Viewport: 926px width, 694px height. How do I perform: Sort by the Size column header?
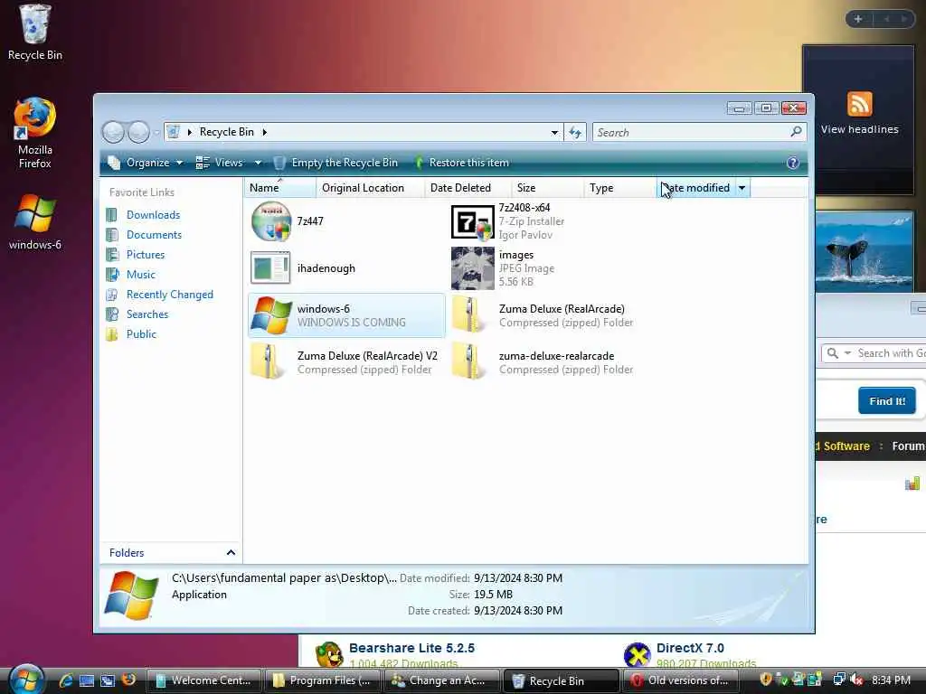547,188
